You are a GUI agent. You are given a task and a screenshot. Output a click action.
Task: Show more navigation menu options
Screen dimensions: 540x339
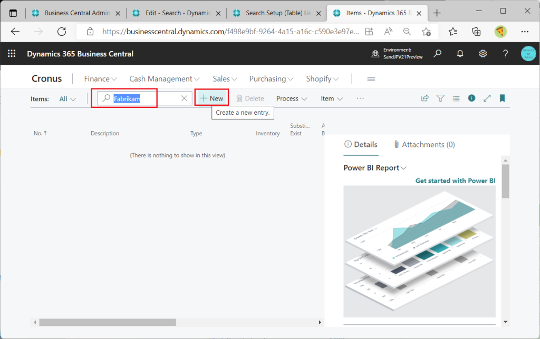click(x=371, y=79)
